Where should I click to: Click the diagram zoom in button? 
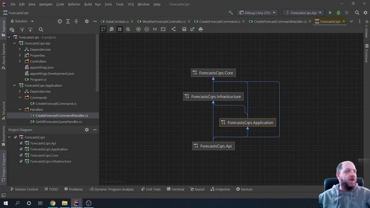(138, 29)
